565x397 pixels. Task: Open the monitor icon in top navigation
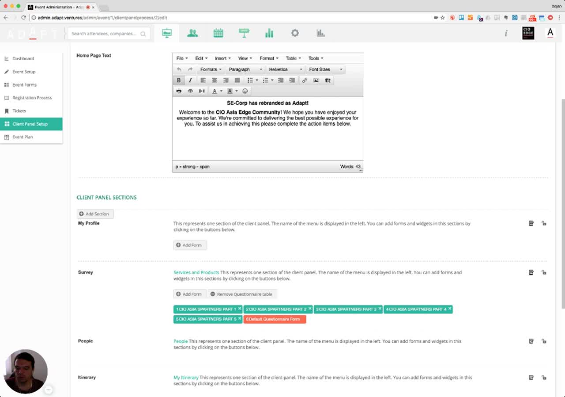[167, 33]
